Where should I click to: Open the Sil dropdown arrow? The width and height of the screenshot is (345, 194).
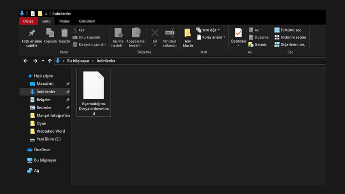pos(155,45)
